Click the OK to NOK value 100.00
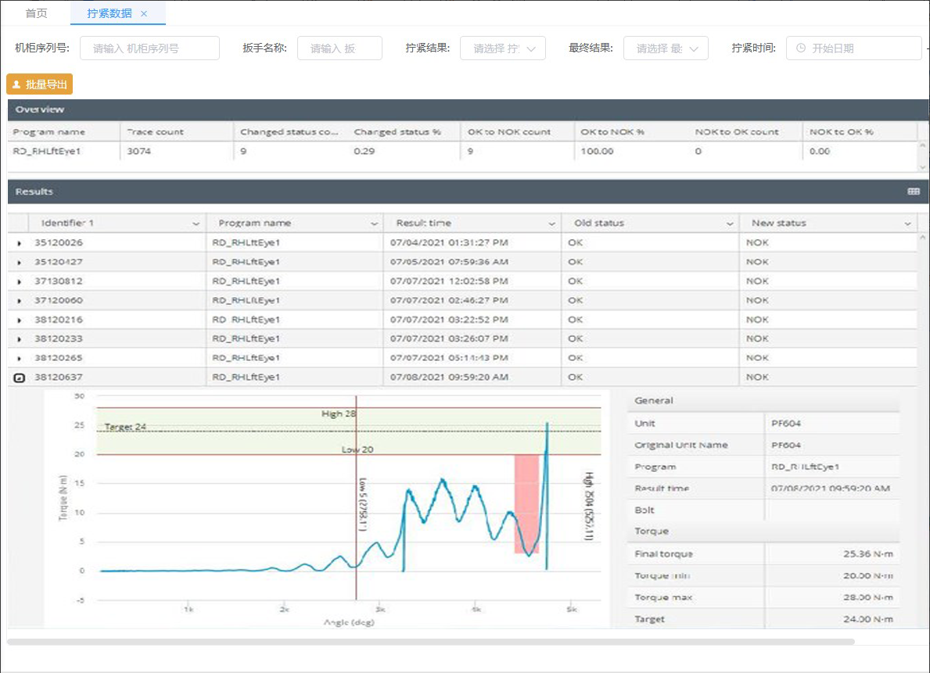930x673 pixels. (x=598, y=151)
